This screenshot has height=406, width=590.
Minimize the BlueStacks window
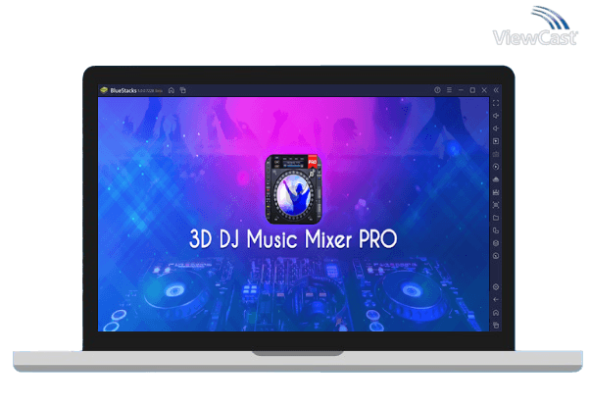[461, 90]
